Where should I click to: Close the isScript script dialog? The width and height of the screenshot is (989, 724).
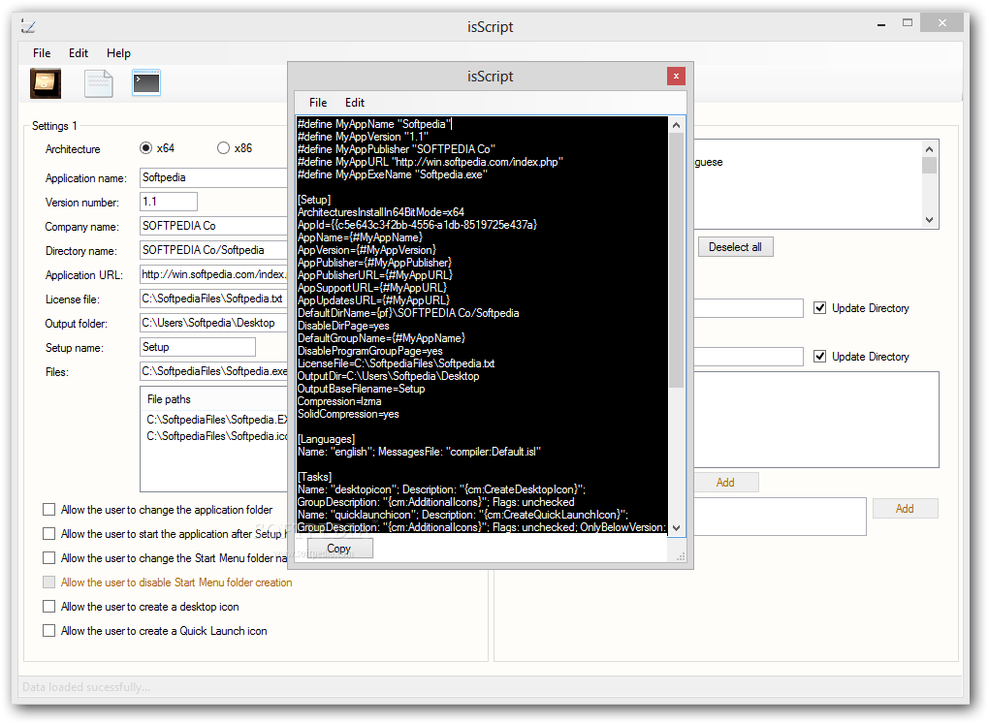[676, 77]
